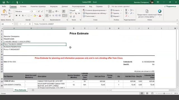Screen dimensions: 179x100
Task: Open number format dropdown Общий
Action: (79, 11)
